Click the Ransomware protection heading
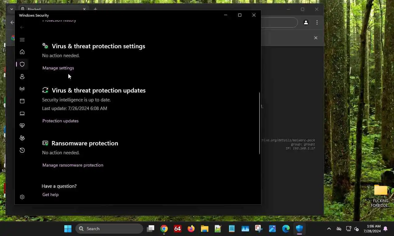This screenshot has height=236, width=394. tap(85, 143)
